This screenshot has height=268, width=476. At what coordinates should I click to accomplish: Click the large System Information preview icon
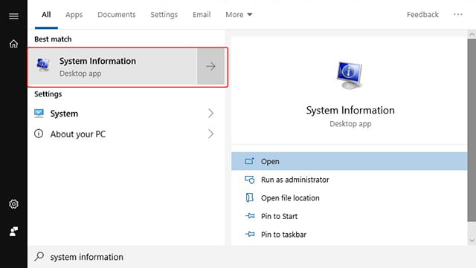pyautogui.click(x=350, y=75)
